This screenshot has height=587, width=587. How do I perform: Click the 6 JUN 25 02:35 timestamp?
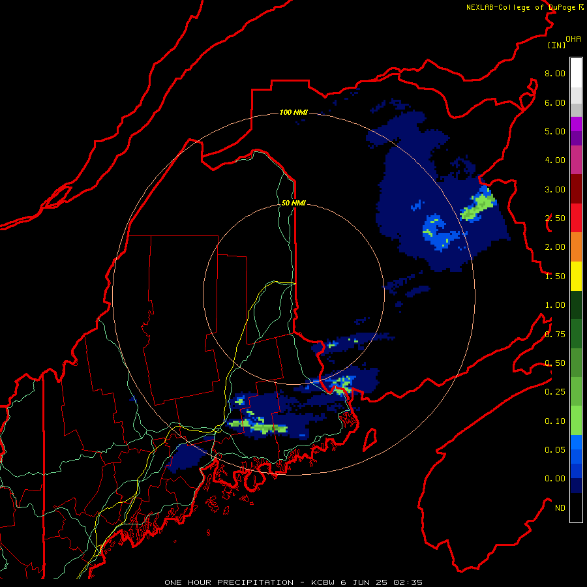pyautogui.click(x=381, y=582)
